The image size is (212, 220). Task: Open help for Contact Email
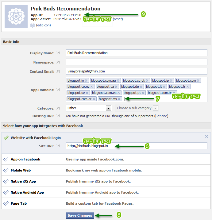(57, 71)
